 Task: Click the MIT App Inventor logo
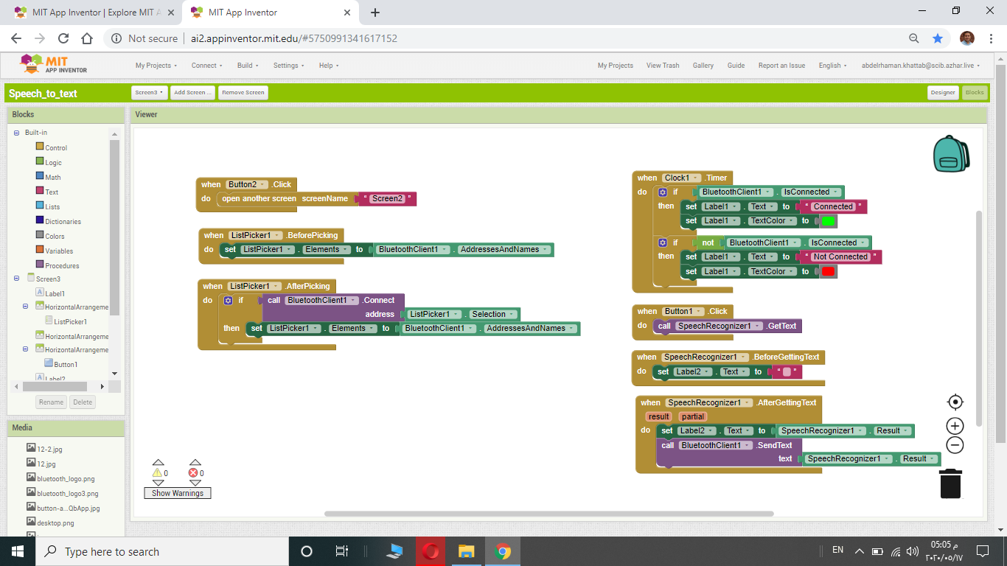pyautogui.click(x=54, y=65)
